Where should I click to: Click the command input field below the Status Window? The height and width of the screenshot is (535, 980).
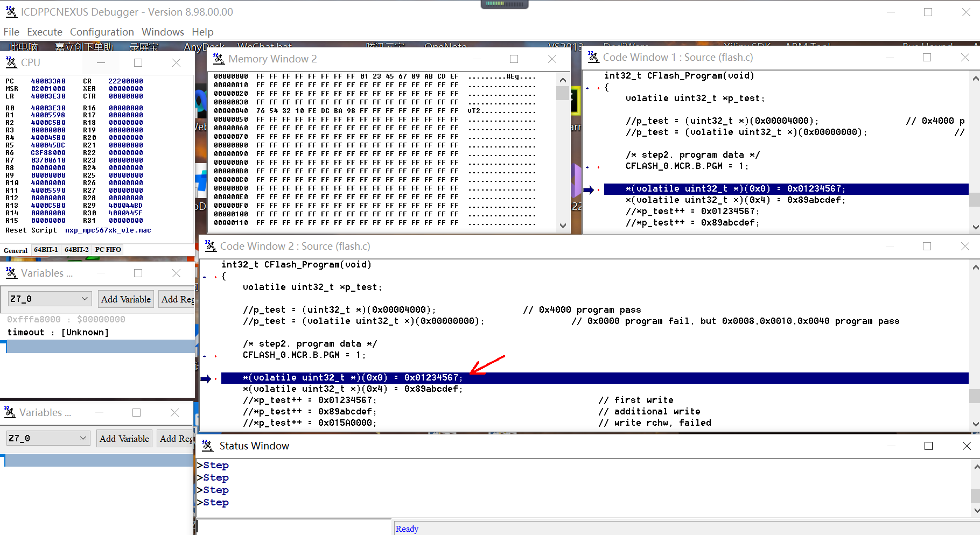293,528
